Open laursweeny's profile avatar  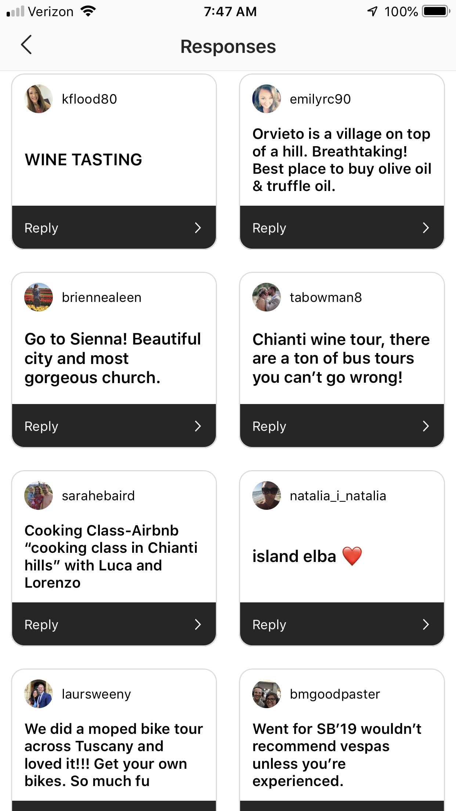click(x=39, y=694)
